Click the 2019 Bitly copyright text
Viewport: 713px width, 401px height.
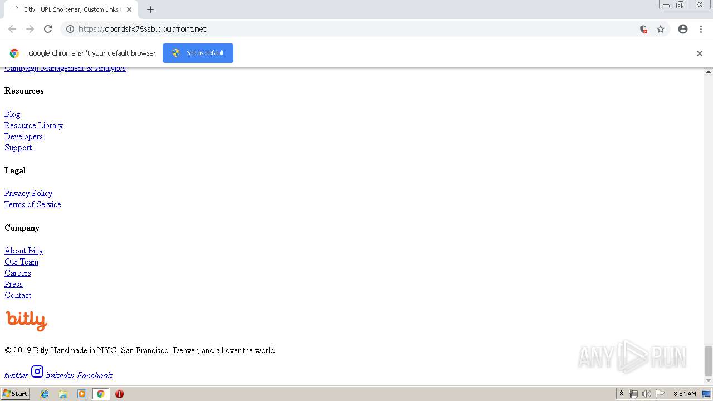[x=140, y=350]
